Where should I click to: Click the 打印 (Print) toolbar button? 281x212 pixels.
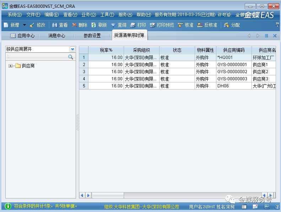click(138, 25)
